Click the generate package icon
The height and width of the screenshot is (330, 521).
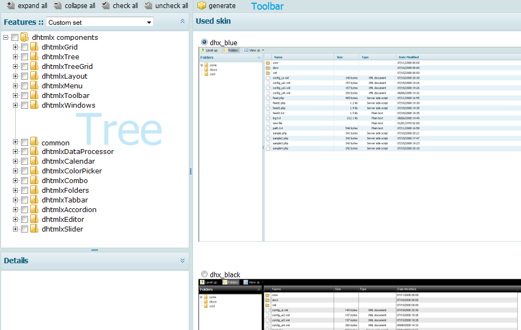202,5
